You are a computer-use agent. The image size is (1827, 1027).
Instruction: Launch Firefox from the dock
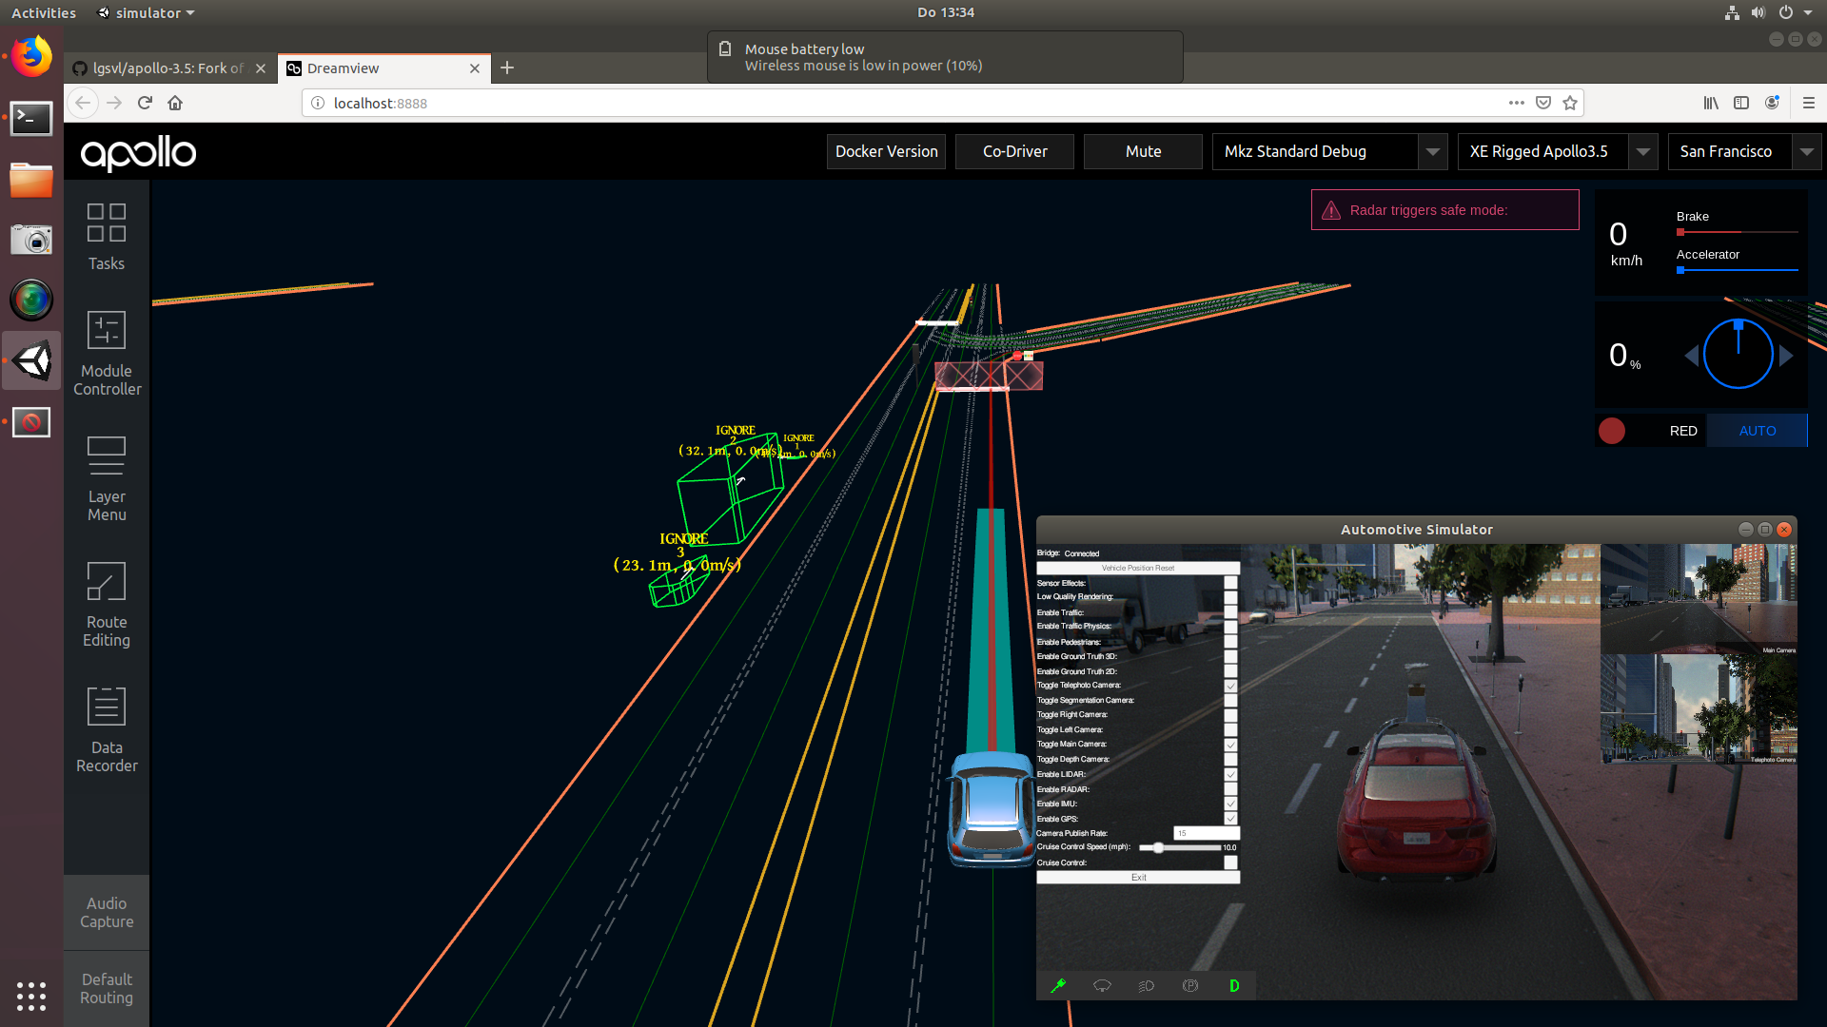31,57
